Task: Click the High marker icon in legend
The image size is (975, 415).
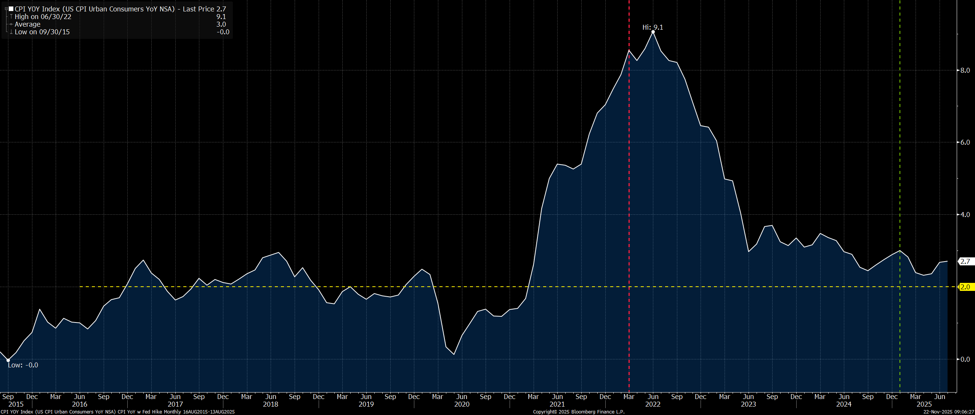Action: click(11, 17)
